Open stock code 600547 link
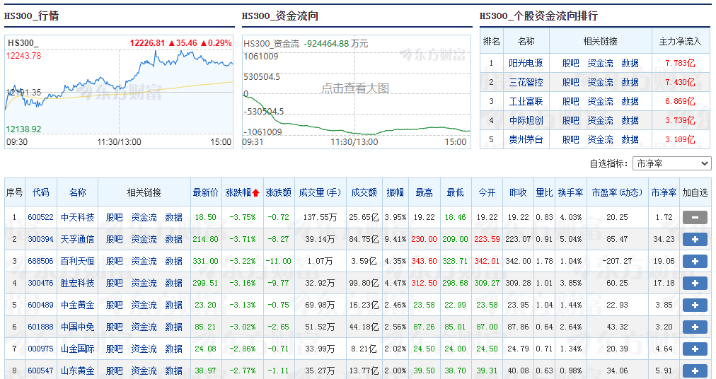Screen dimensions: 716x379 (40, 371)
